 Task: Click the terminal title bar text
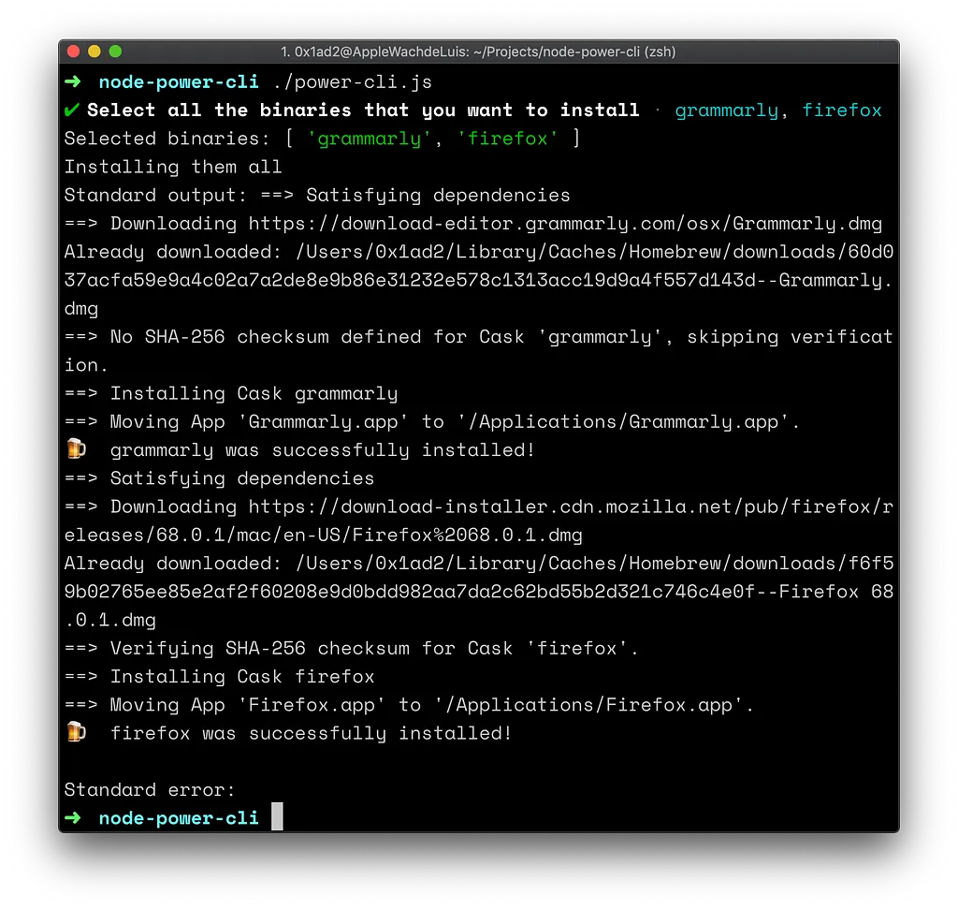pyautogui.click(x=478, y=52)
